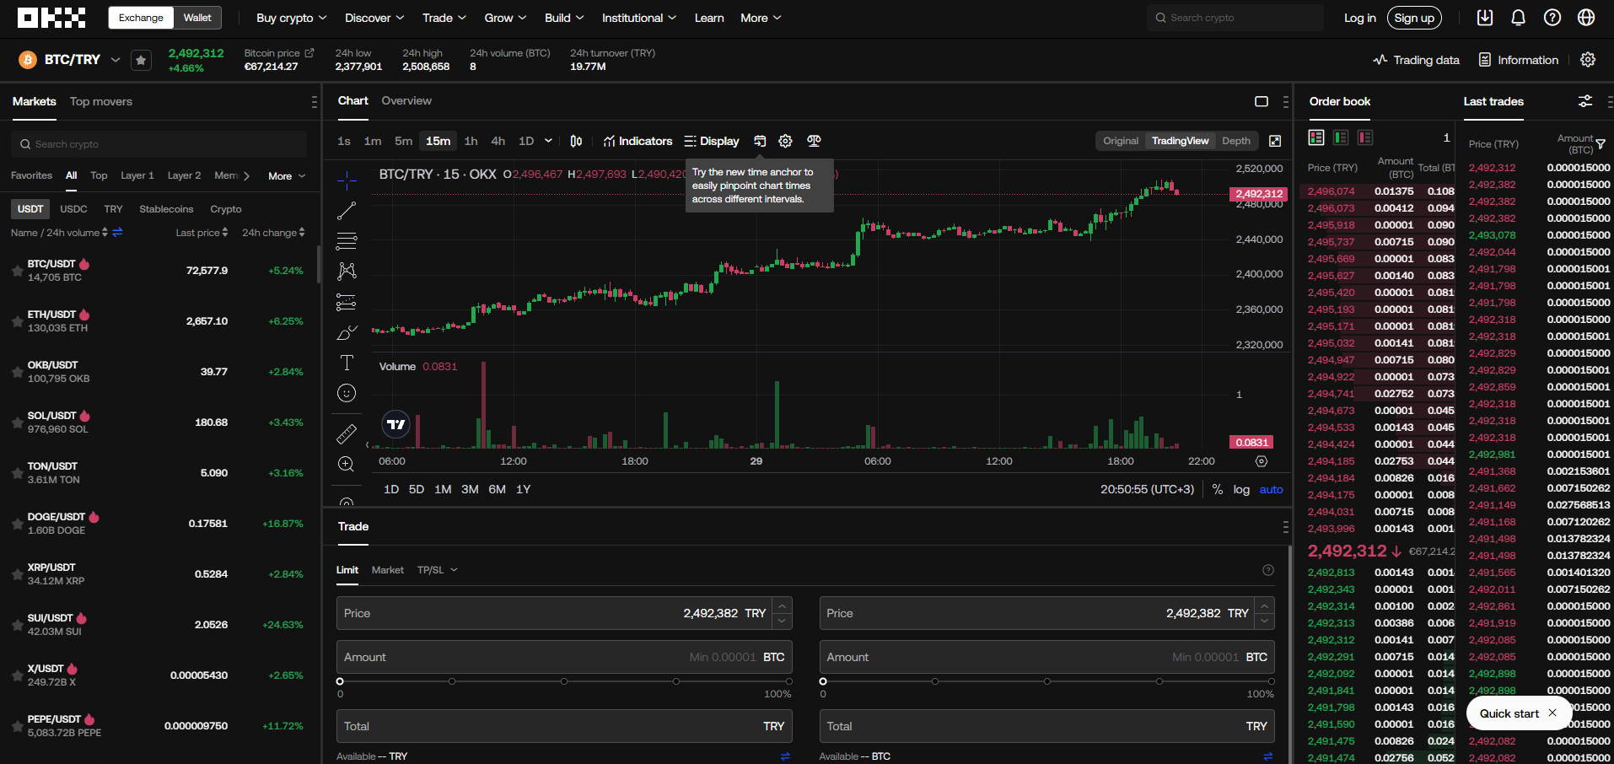Open the emoji icons tool
The image size is (1614, 764).
point(347,393)
